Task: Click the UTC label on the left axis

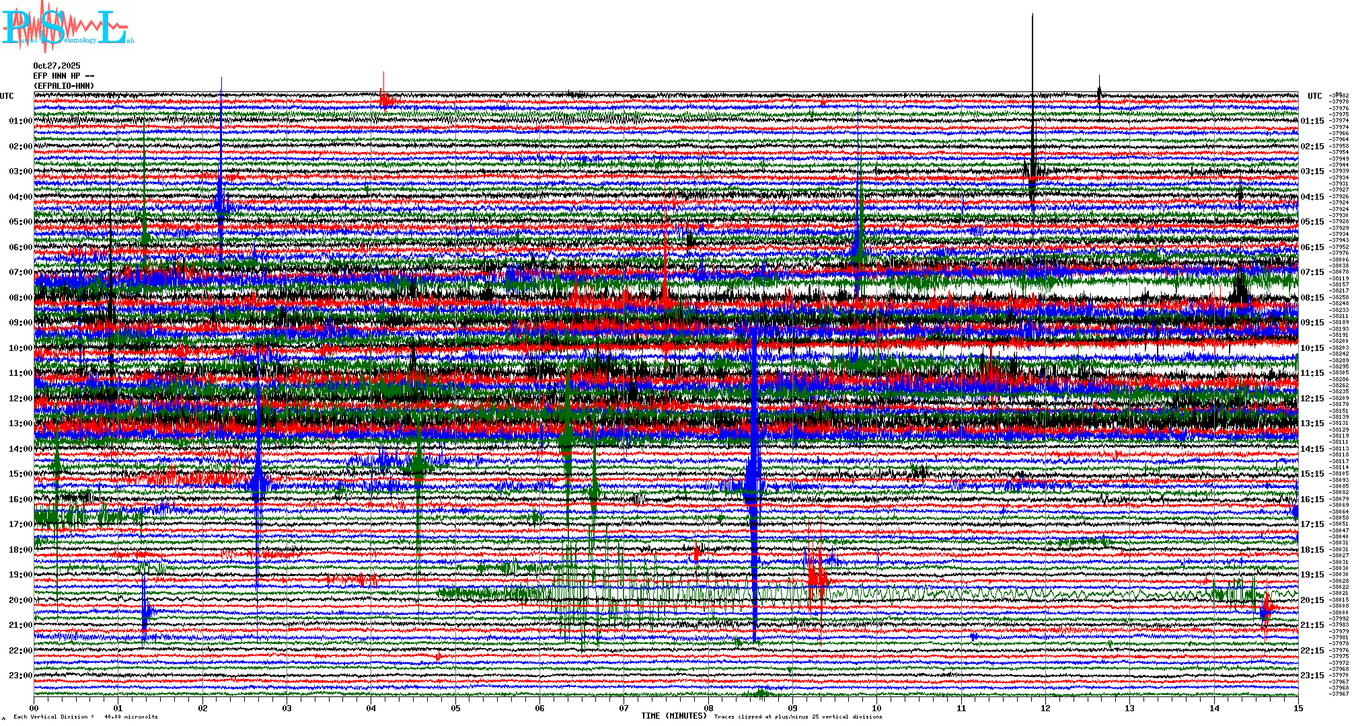Action: click(x=7, y=96)
